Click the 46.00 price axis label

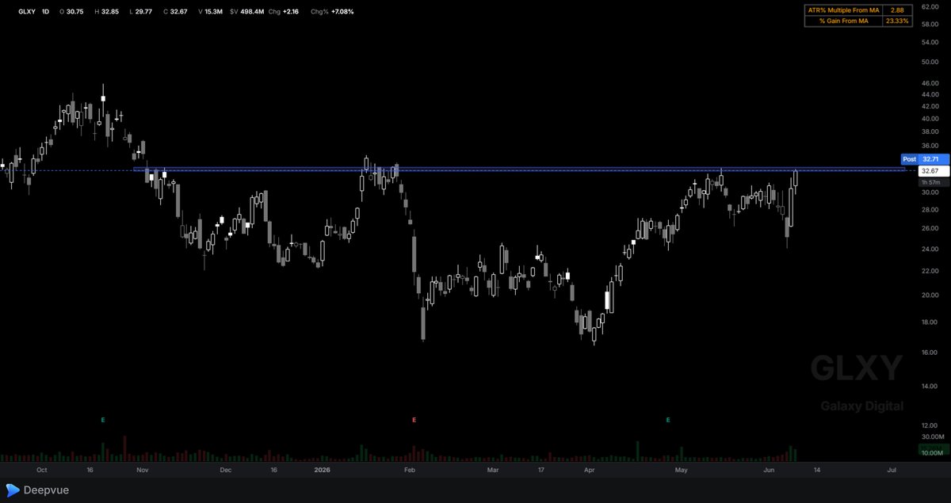pyautogui.click(x=930, y=83)
